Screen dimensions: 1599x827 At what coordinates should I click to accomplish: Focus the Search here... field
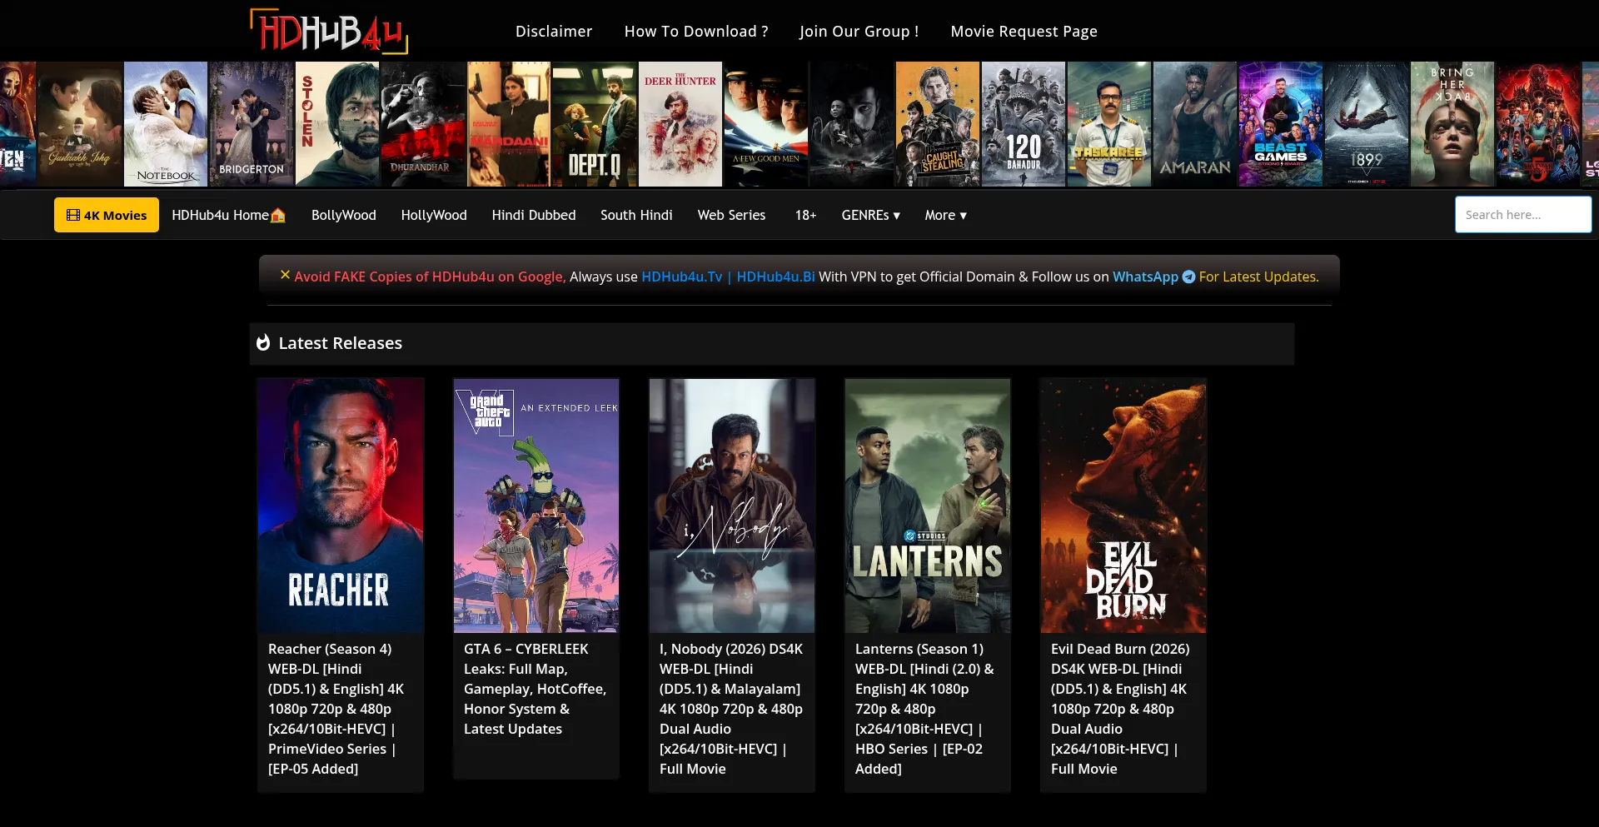click(x=1523, y=215)
